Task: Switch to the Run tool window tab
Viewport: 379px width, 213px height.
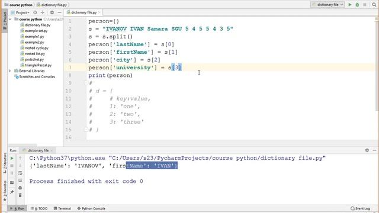Action: [17, 208]
